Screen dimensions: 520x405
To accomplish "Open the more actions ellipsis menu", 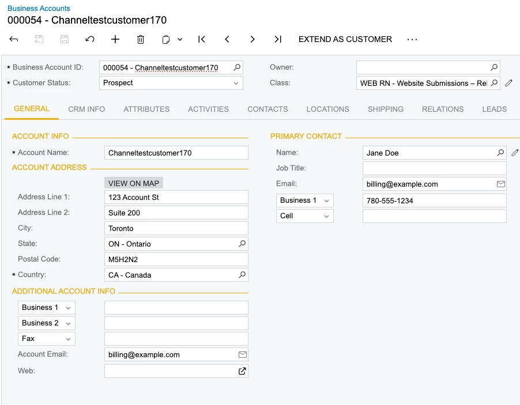I will coord(412,39).
